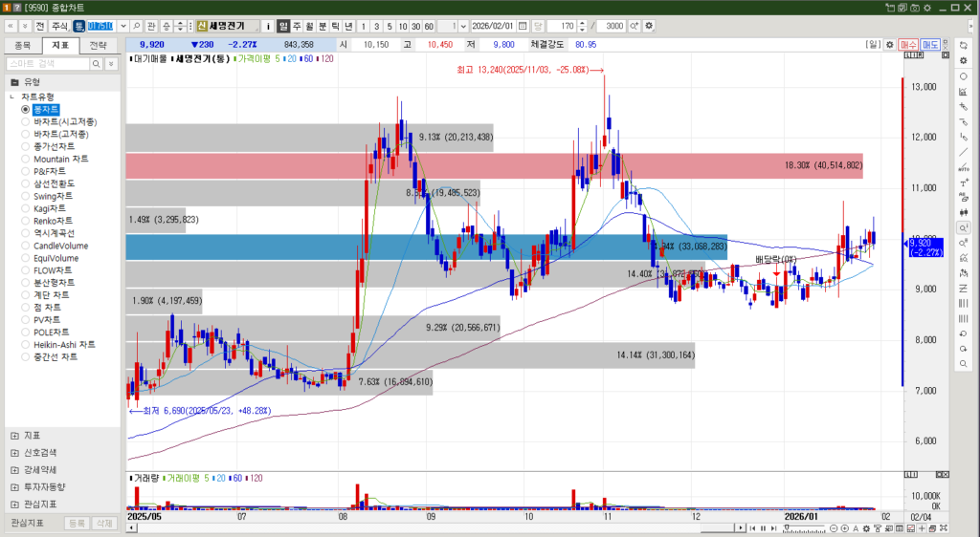Click the smart search magnifier icon
Screen dimensions: 980x537
pos(96,64)
